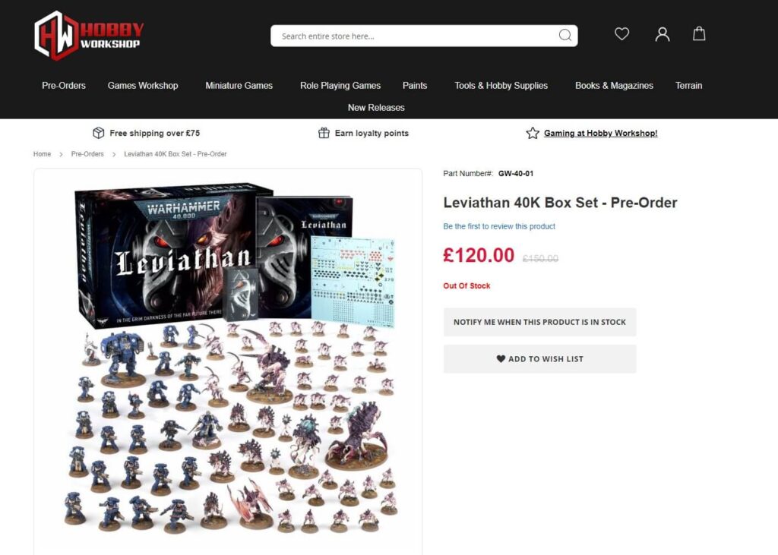Open the wishlist heart icon in header
The image size is (778, 555).
click(x=621, y=33)
